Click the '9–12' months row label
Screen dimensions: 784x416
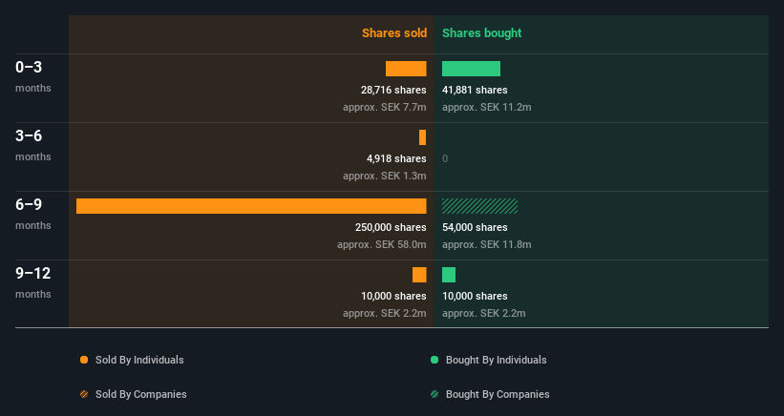33,282
